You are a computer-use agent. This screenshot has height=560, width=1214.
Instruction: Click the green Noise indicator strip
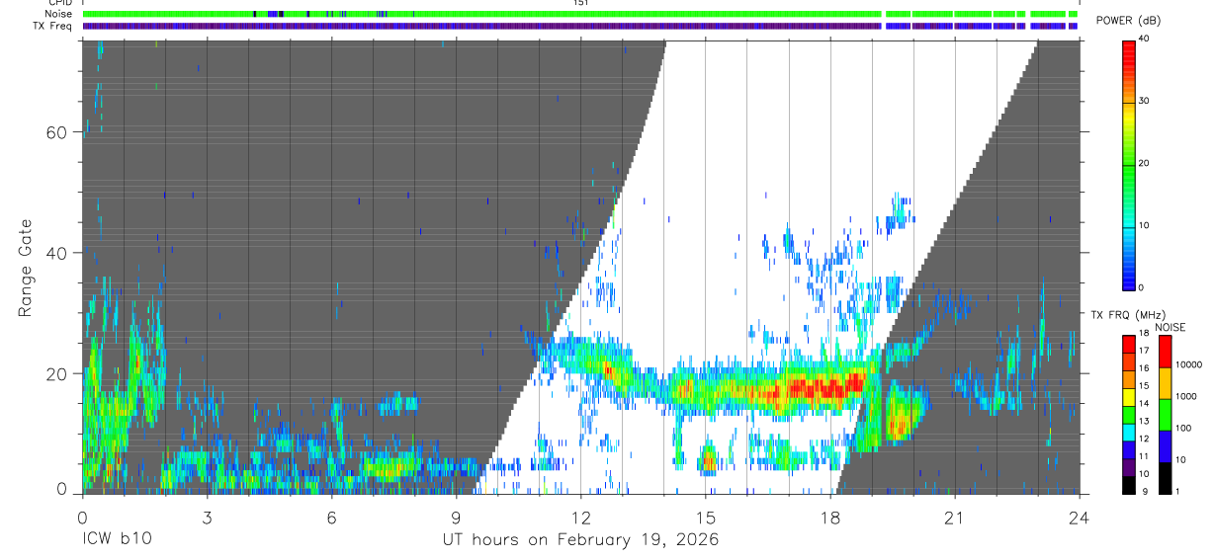pos(580,14)
